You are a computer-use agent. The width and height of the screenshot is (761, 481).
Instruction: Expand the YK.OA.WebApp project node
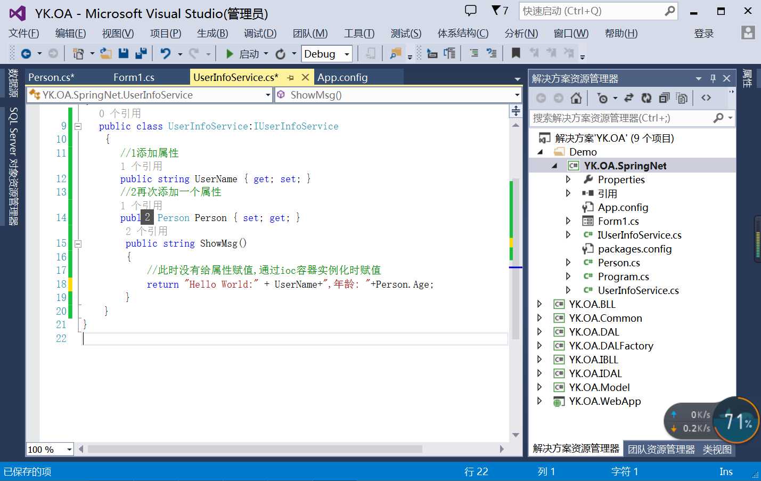pyautogui.click(x=539, y=401)
